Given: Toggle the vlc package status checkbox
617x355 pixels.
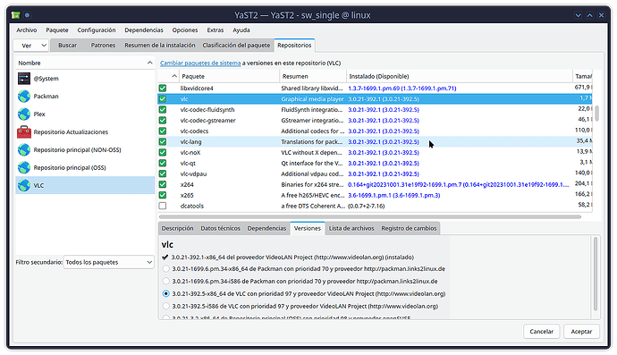Looking at the screenshot, I should tap(163, 98).
